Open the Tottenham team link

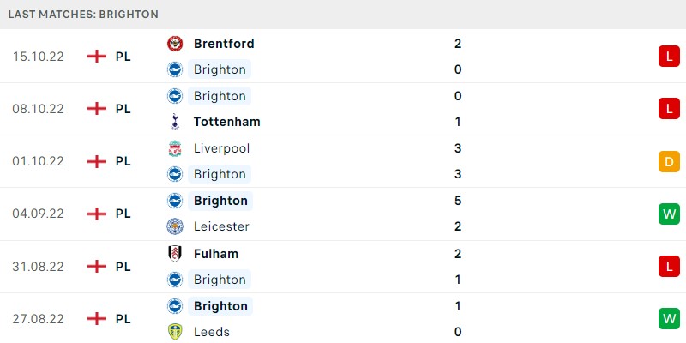tap(226, 122)
